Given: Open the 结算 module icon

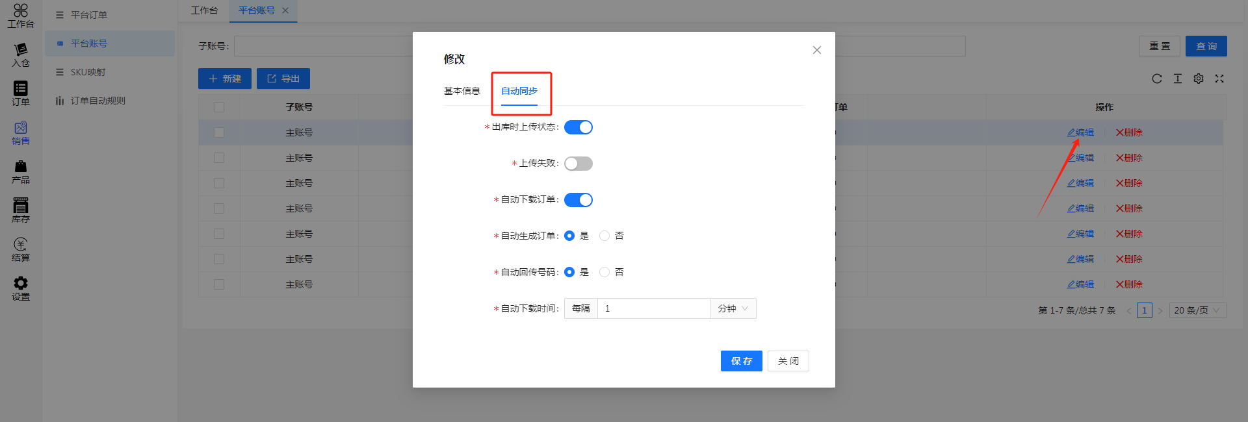Looking at the screenshot, I should point(21,249).
